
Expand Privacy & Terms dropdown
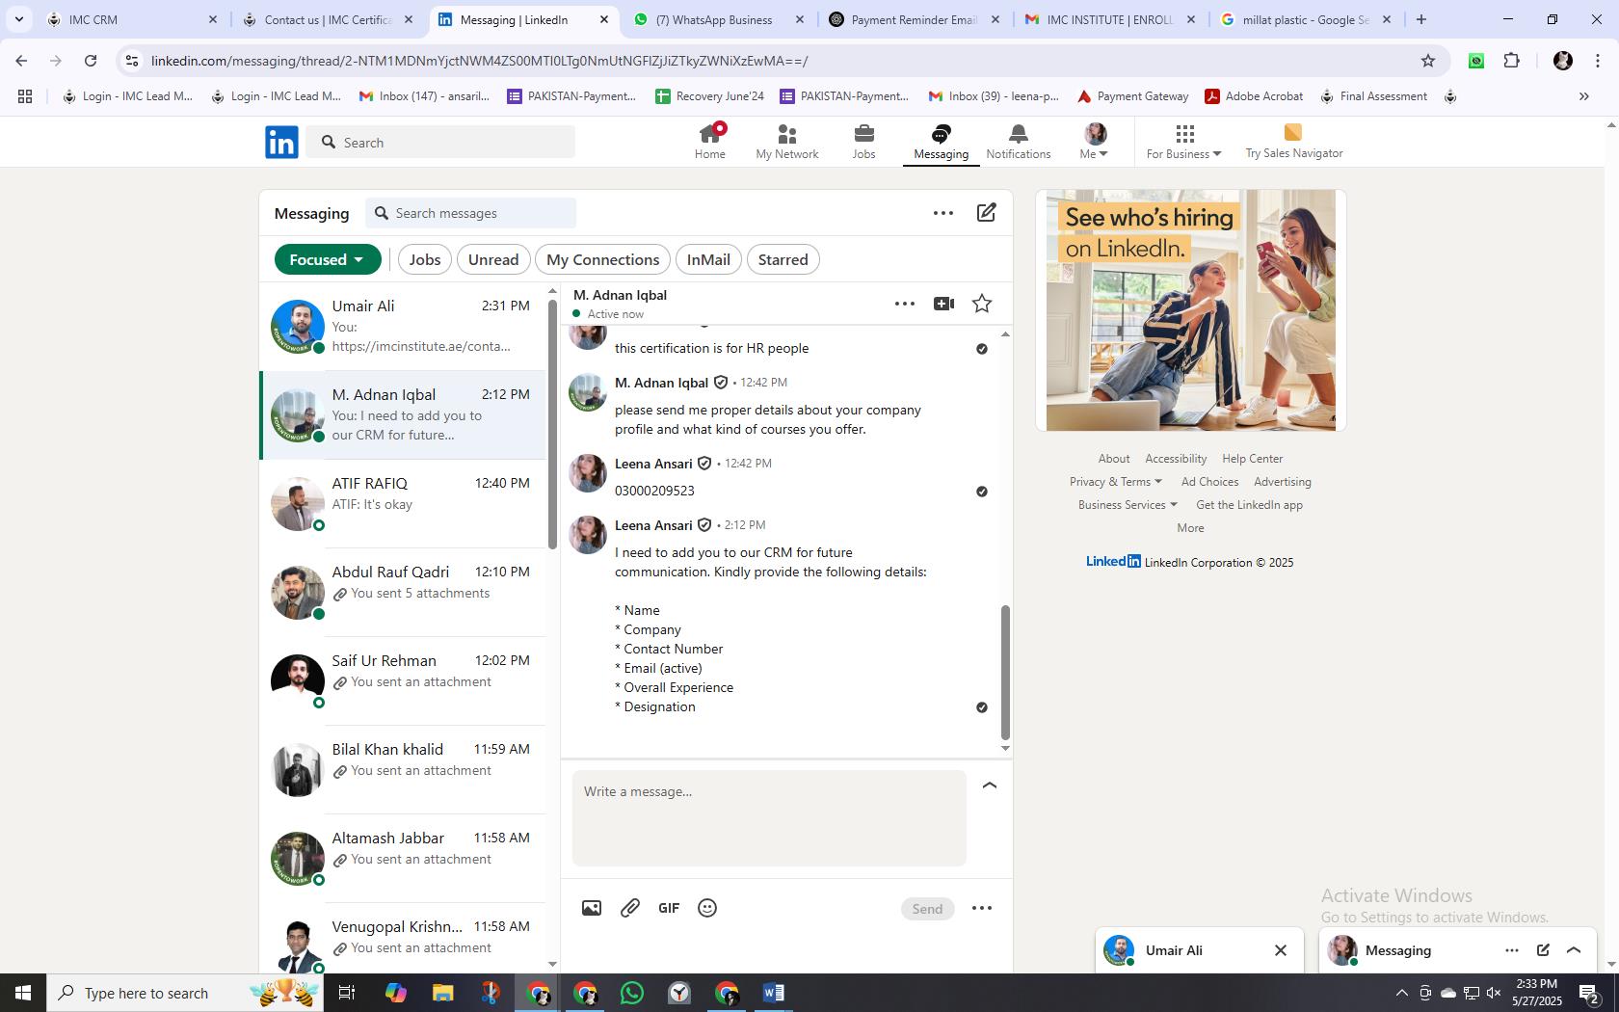1116,482
